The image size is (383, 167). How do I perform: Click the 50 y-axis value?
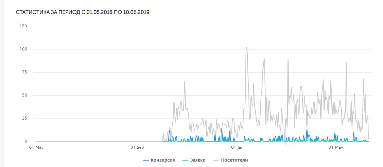click(25, 96)
